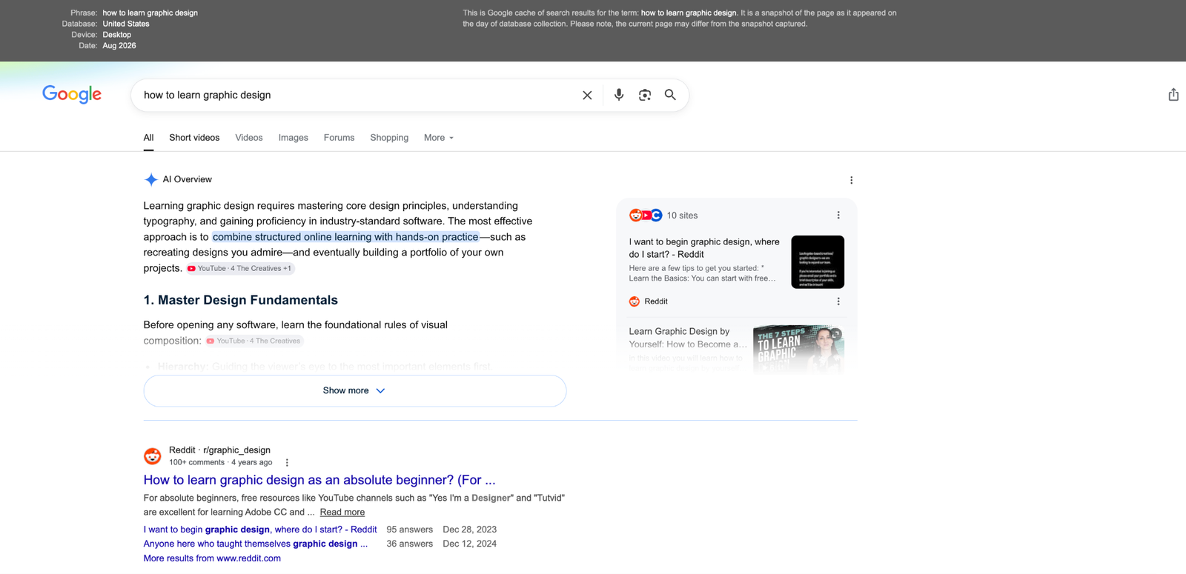Open 'Learn Graphic Design by Yourself' source card
This screenshot has width=1186, height=574.
688,338
